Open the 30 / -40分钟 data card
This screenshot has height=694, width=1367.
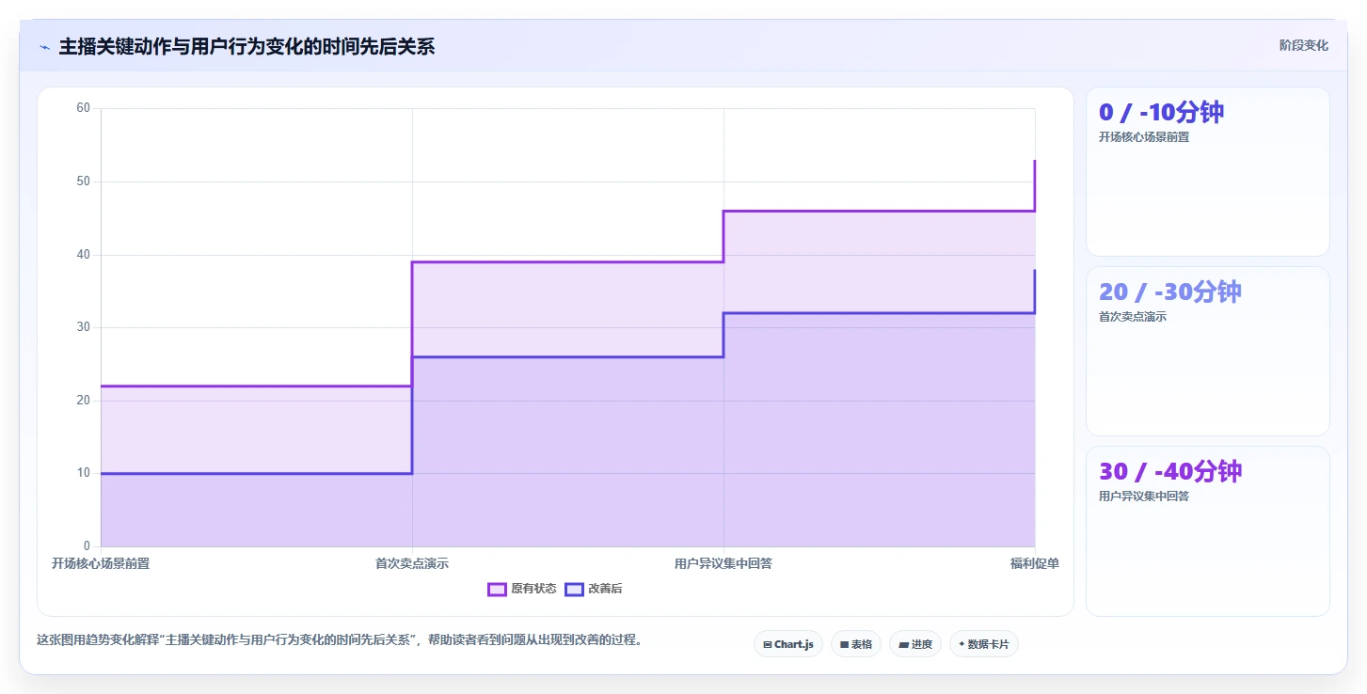(x=1208, y=530)
